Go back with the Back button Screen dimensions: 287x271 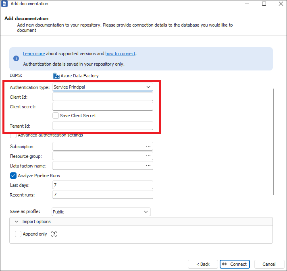(203, 264)
